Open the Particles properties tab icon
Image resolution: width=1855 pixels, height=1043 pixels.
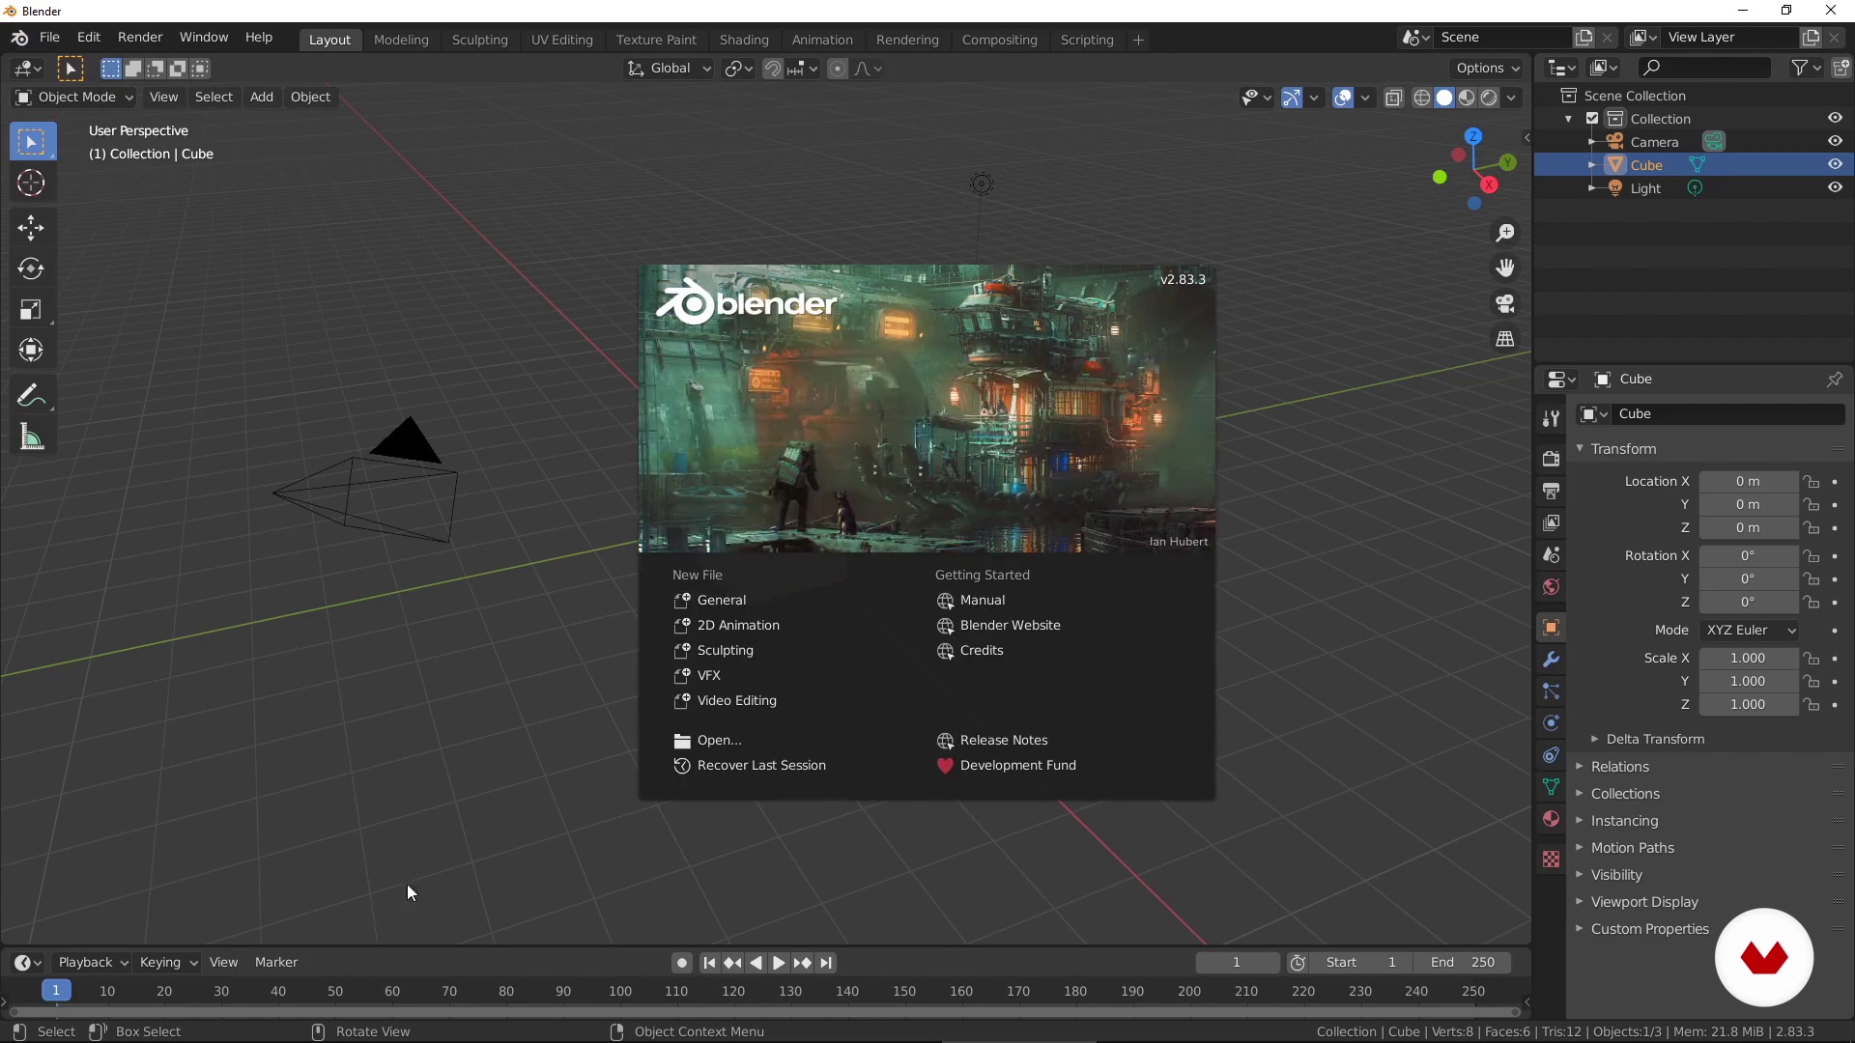1551,691
